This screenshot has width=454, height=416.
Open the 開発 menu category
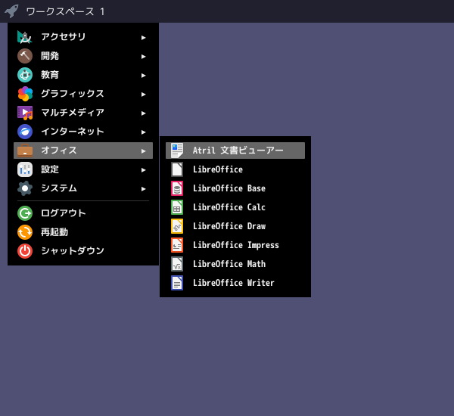coord(83,56)
